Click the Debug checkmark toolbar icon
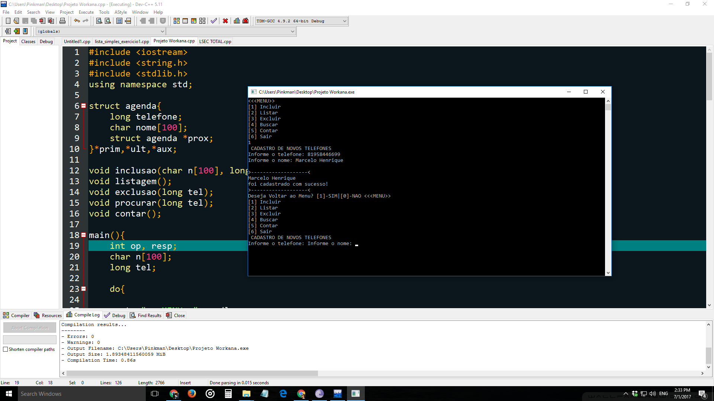 coord(214,21)
